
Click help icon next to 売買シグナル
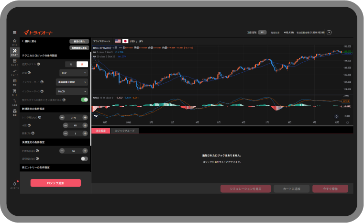tap(38, 64)
